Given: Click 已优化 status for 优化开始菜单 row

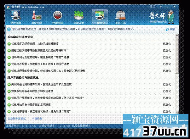Looking at the screenshot, I should pyautogui.click(x=167, y=105).
